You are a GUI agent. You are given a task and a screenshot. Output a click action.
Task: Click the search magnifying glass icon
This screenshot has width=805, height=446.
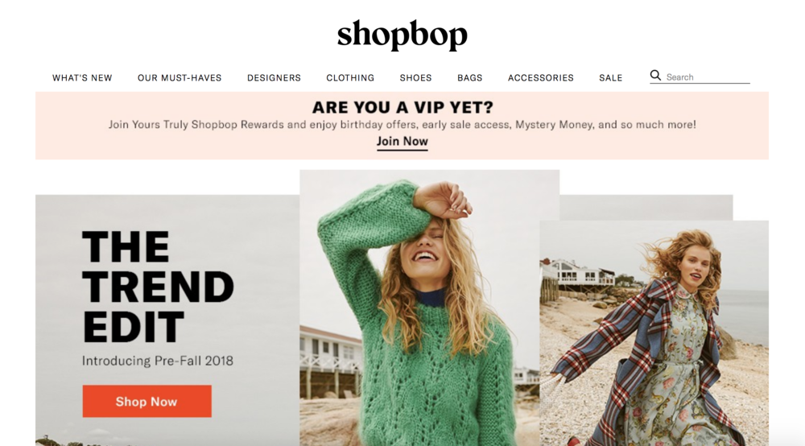(x=655, y=76)
